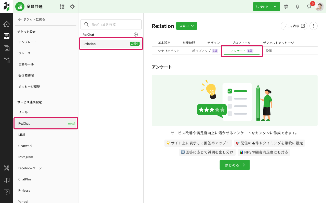Open the archive box icon in top bar
Image resolution: width=326 pixels, height=203 pixels.
click(286, 7)
